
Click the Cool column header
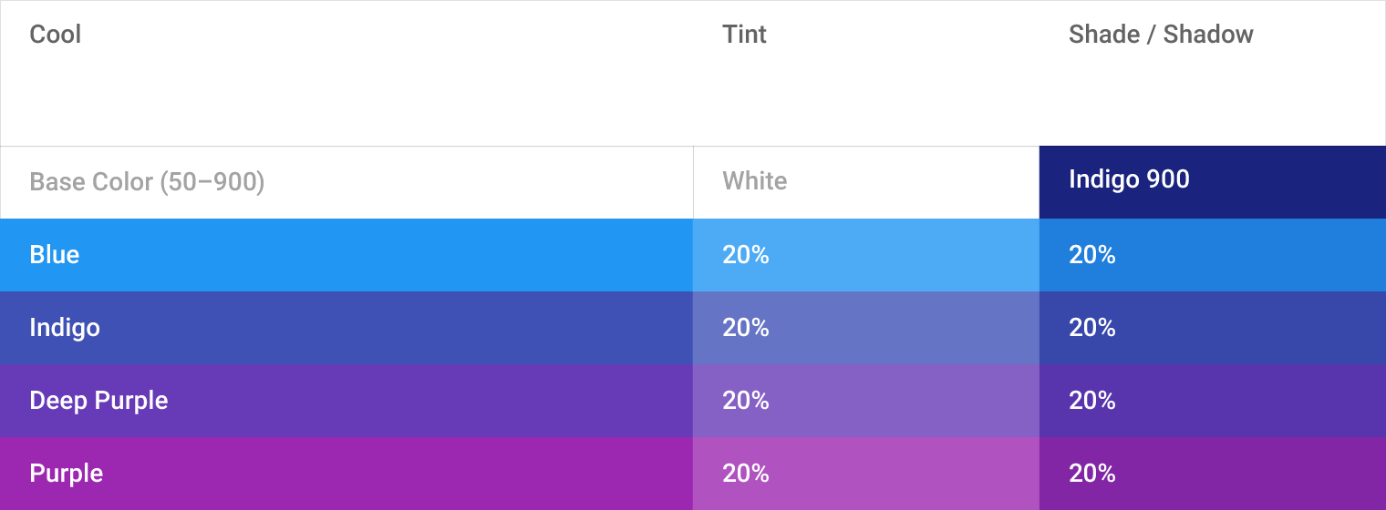pyautogui.click(x=56, y=35)
